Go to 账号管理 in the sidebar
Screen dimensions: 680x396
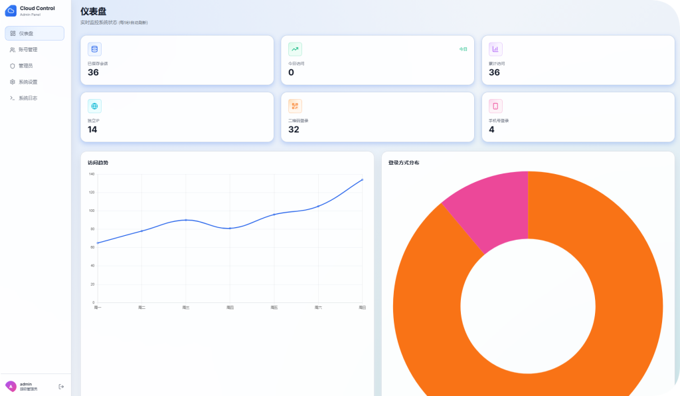pos(35,50)
